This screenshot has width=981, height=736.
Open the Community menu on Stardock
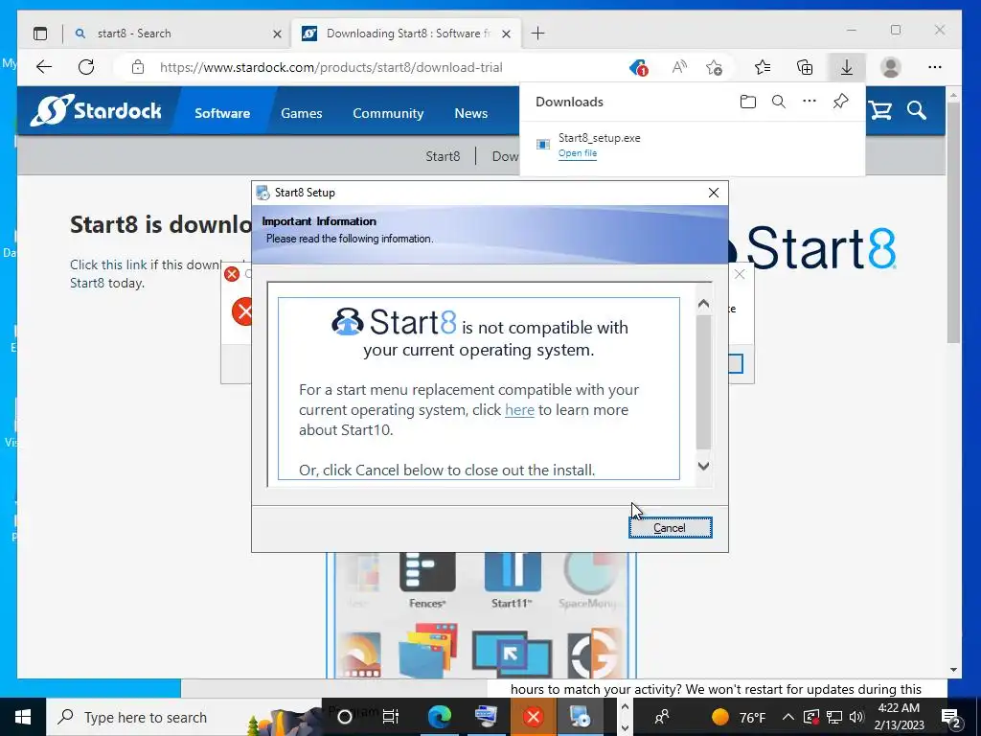coord(388,113)
